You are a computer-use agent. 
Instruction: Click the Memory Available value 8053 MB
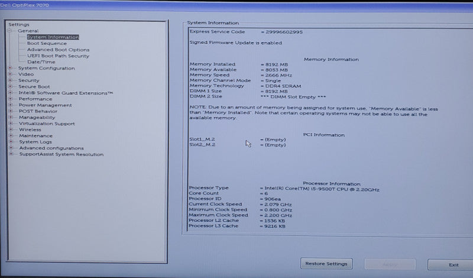[x=277, y=70]
